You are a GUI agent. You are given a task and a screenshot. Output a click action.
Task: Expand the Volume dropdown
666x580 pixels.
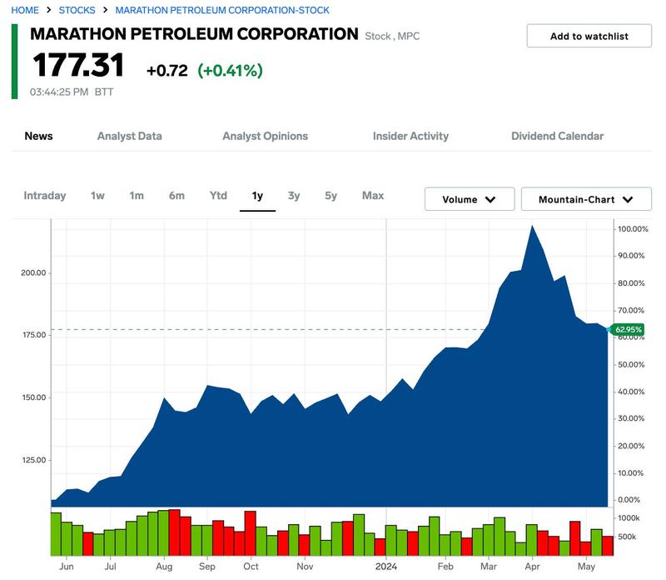coord(470,199)
